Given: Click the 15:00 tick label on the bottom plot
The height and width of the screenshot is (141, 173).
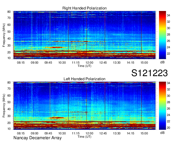Looking at the screenshot, I should (x=144, y=133).
